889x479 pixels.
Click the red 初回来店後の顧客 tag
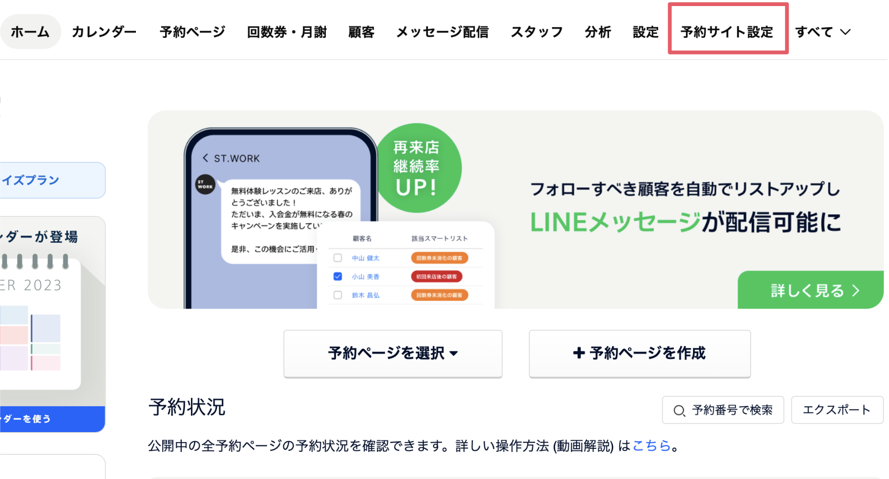click(x=436, y=277)
